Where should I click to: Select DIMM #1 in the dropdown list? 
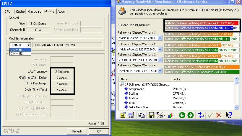(x=20, y=50)
